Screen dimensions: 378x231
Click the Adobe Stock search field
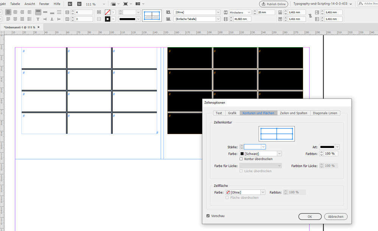[368, 4]
